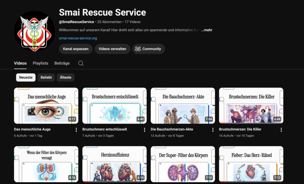Click video title Brustschmerzen: Die Killer below thumbnail
304x184 pixels.
[x=240, y=129]
